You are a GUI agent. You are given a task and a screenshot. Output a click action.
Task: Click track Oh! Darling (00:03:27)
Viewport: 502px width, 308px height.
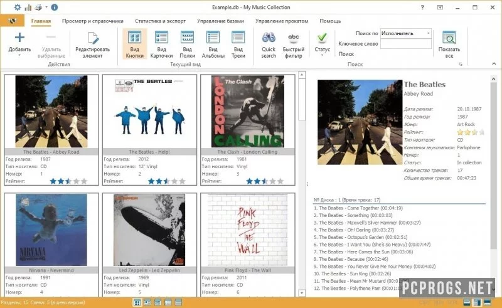point(354,230)
